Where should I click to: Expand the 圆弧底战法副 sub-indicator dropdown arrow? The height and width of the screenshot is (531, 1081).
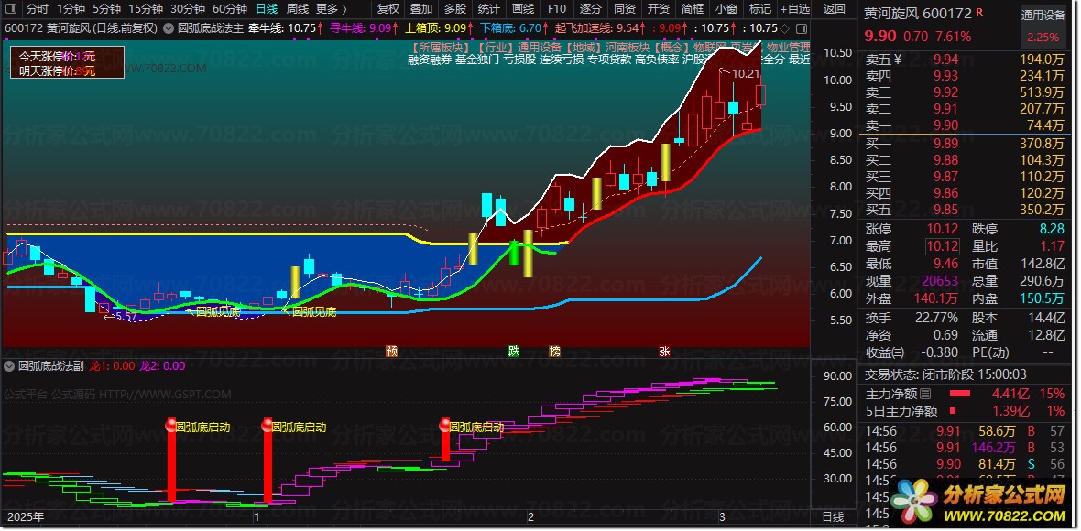(10, 365)
